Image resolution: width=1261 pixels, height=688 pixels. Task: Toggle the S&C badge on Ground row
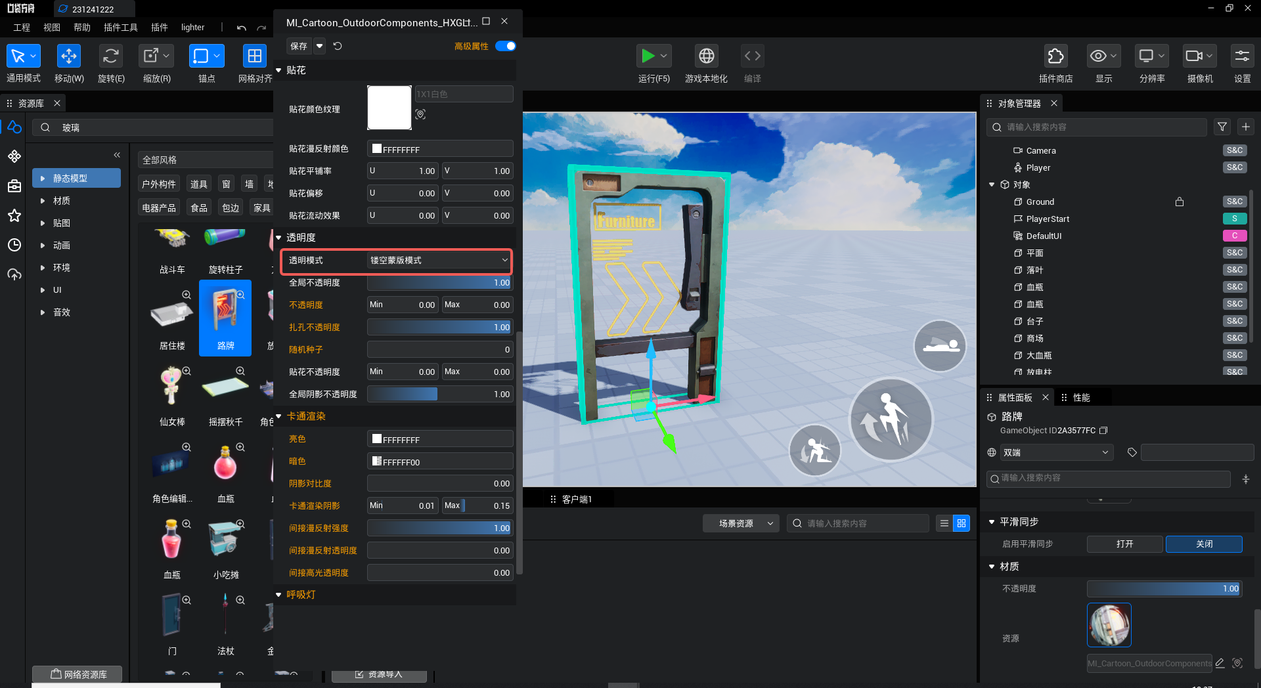(1235, 202)
